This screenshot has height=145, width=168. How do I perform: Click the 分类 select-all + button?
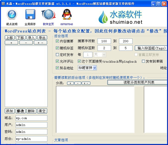click(x=70, y=83)
